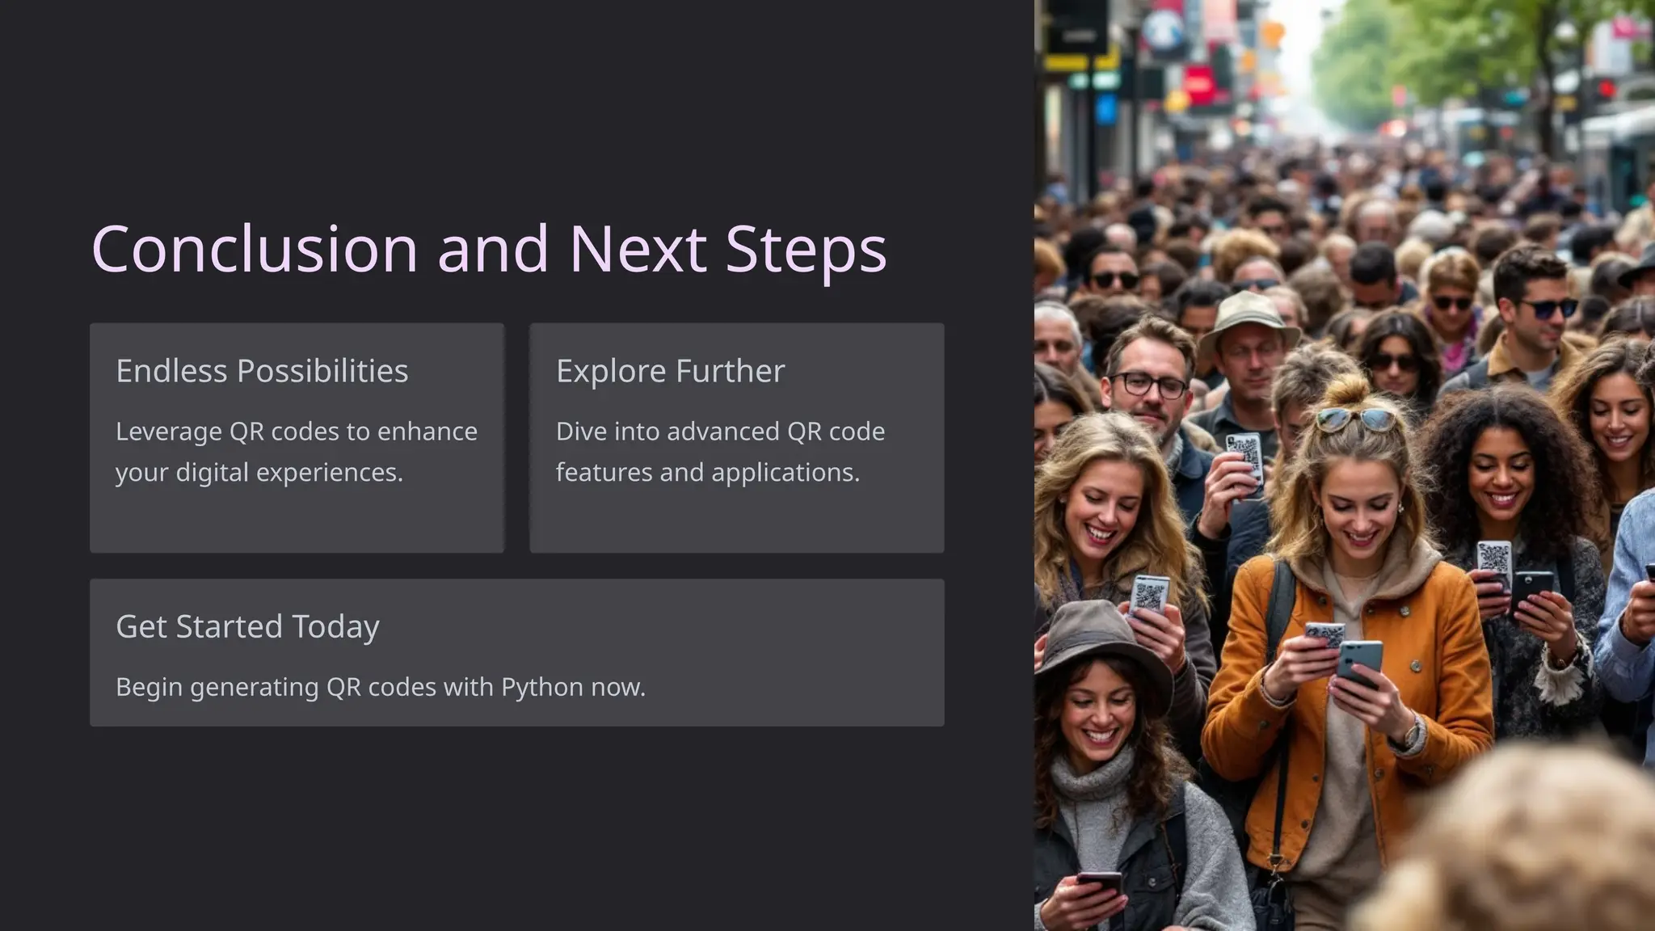Select the 'Endless Possibilities' card heading

click(262, 371)
